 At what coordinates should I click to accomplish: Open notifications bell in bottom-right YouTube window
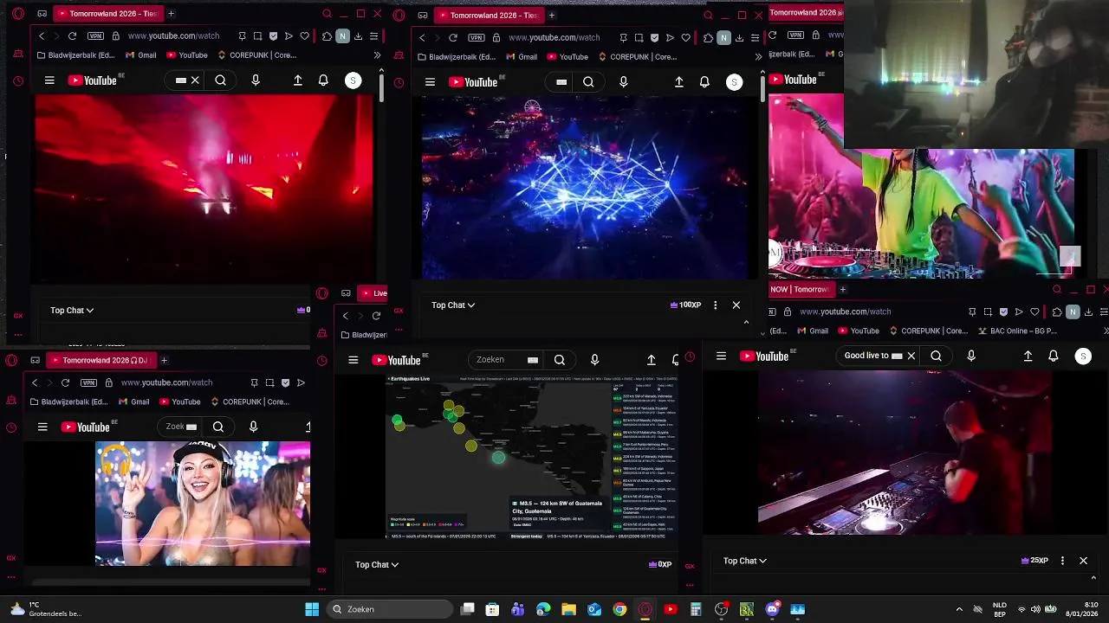click(x=1054, y=356)
